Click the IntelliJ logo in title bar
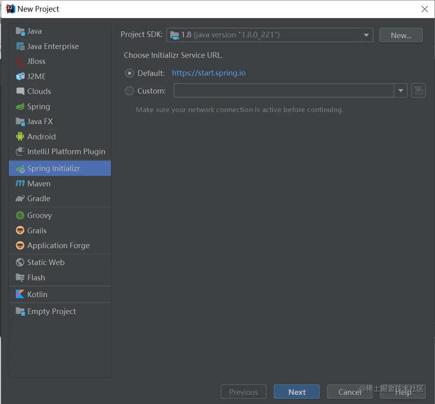The height and width of the screenshot is (404, 435). point(10,9)
